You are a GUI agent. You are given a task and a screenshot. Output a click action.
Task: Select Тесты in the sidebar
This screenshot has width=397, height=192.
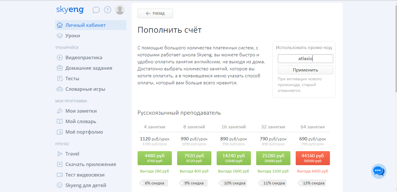[x=72, y=79]
